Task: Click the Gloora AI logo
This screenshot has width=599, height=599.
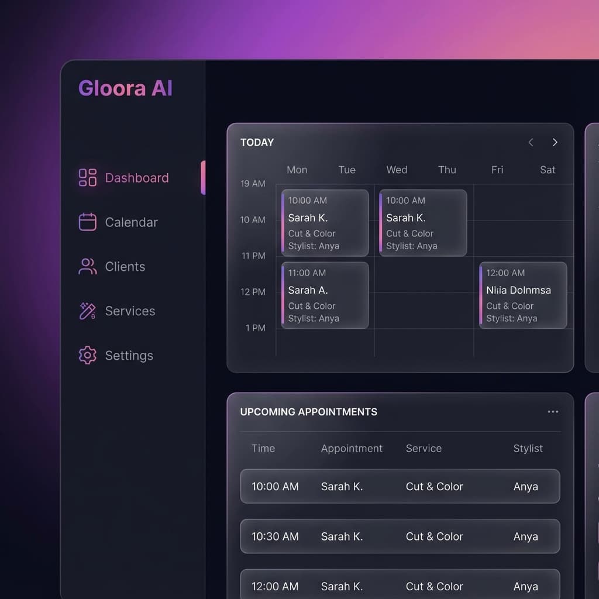Action: point(125,88)
